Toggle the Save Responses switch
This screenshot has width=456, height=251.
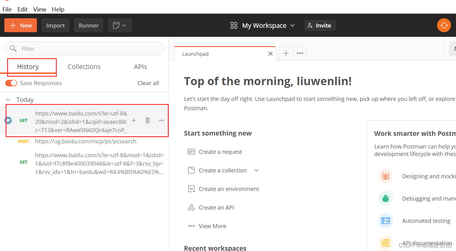click(11, 83)
